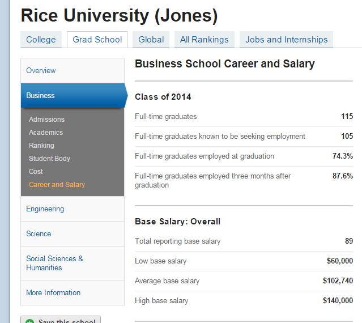Open the Admissions link under Business
Screen dimensions: 362x323
(46, 120)
